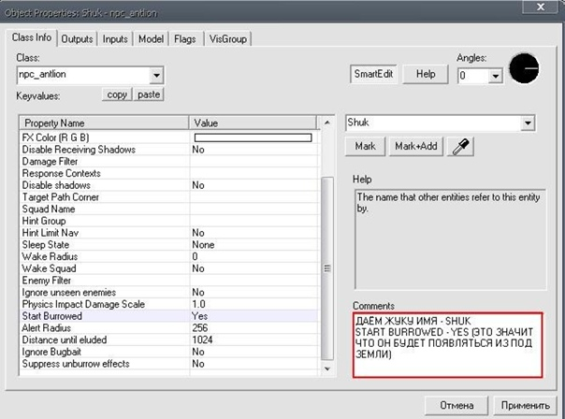The height and width of the screenshot is (419, 565).
Task: Click the 1024 Distance until eluded value
Action: tap(202, 340)
